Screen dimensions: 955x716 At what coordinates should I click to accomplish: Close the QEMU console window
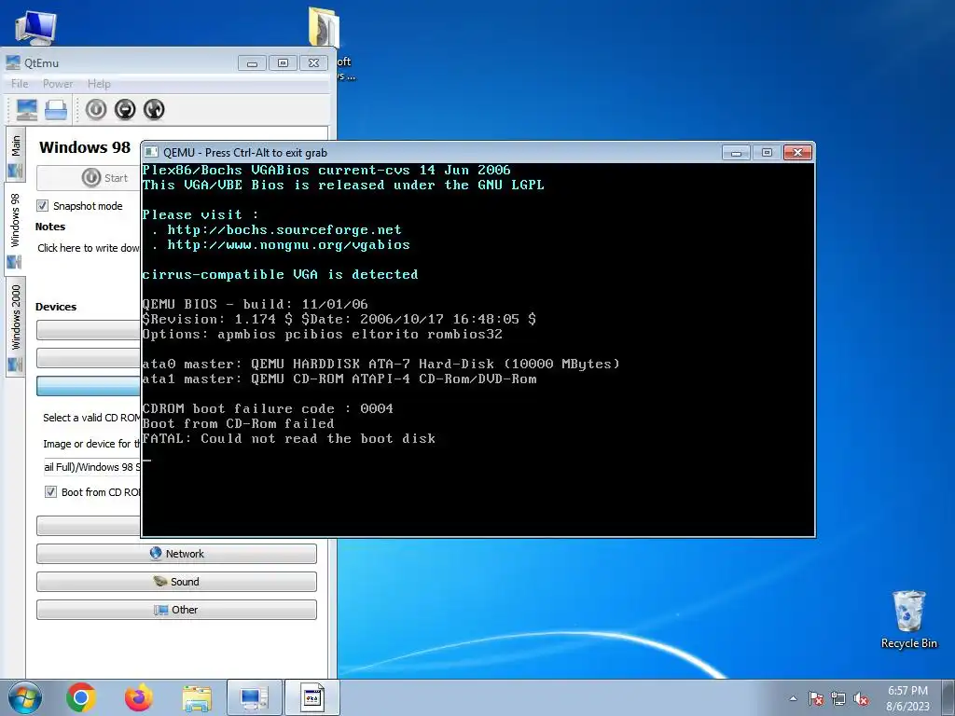tap(798, 152)
